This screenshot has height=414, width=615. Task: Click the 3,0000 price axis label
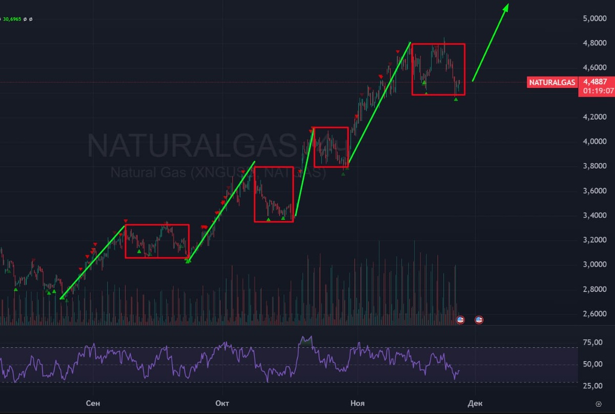[595, 265]
